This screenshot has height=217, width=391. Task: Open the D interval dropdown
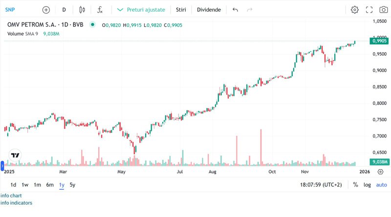coord(64,10)
